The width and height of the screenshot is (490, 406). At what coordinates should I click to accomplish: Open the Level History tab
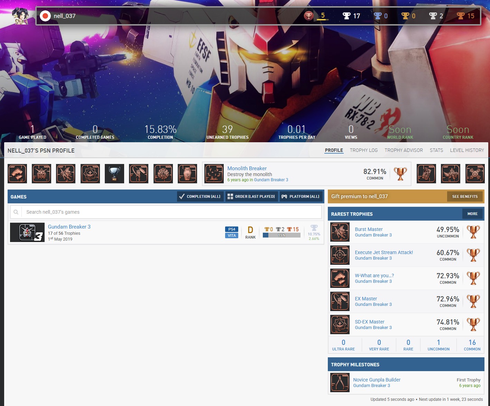point(467,150)
